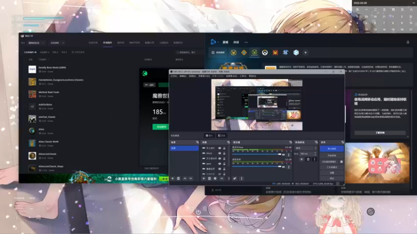
Task: Add a game with plus icon in Battle.net
Action: (305, 53)
